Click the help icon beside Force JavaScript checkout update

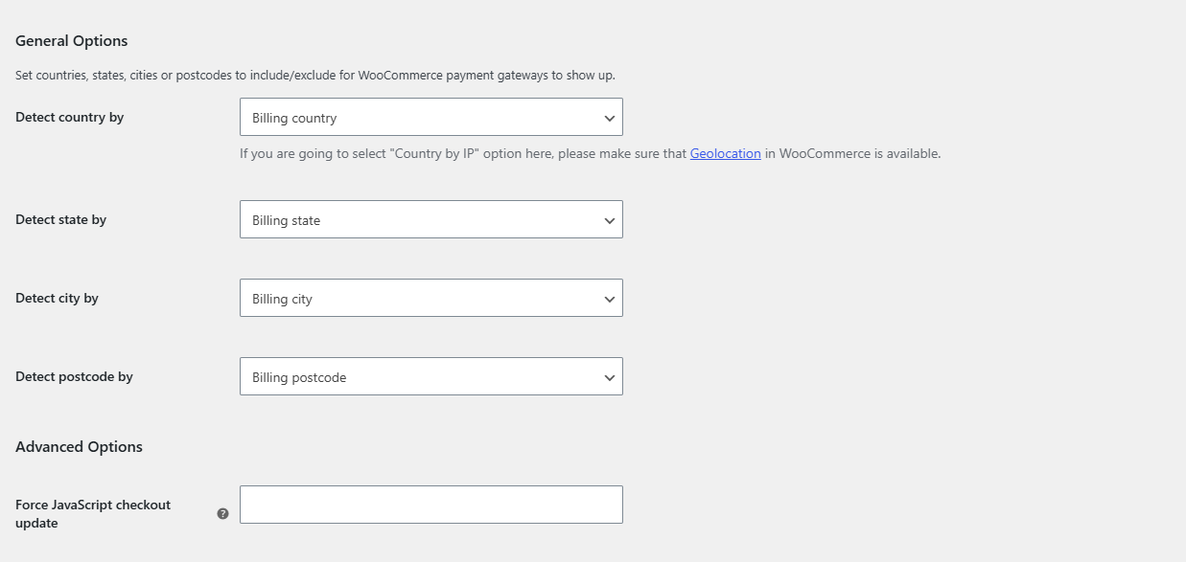[222, 514]
